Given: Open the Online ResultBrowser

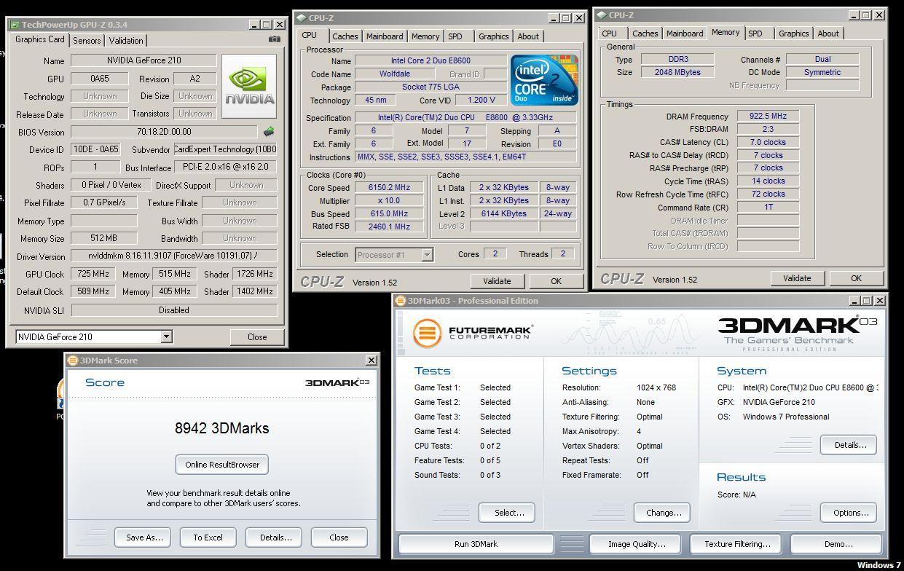Looking at the screenshot, I should (x=222, y=465).
